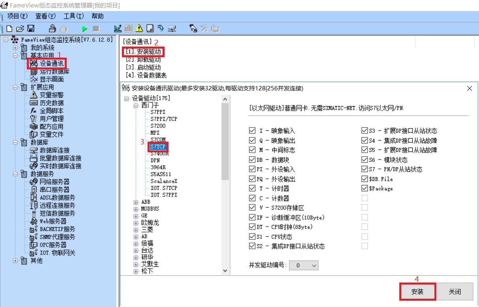The height and width of the screenshot is (307, 479).
Task: Collapse 扩展应用 tree node
Action: (x=15, y=87)
